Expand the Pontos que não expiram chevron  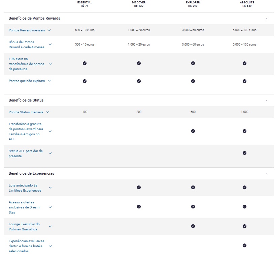[x=49, y=81]
